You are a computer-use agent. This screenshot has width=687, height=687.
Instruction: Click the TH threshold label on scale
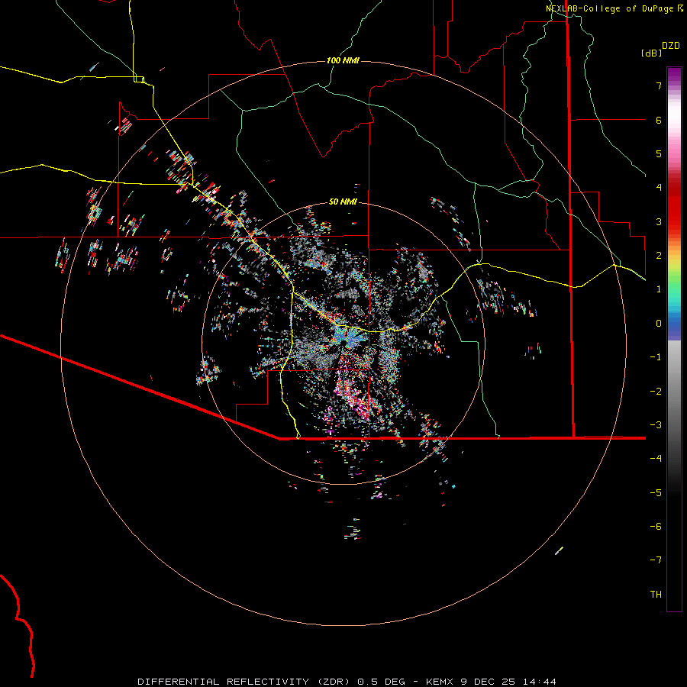[656, 595]
